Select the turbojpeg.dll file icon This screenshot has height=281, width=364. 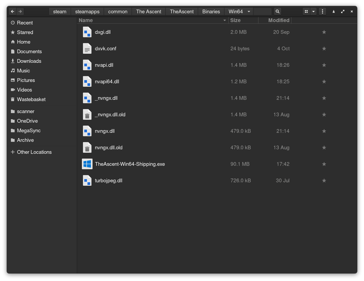click(x=87, y=180)
